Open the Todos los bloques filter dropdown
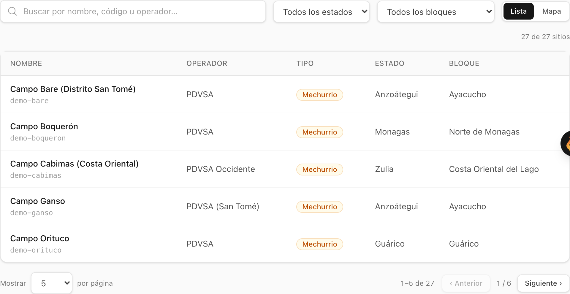570x294 pixels. click(436, 12)
